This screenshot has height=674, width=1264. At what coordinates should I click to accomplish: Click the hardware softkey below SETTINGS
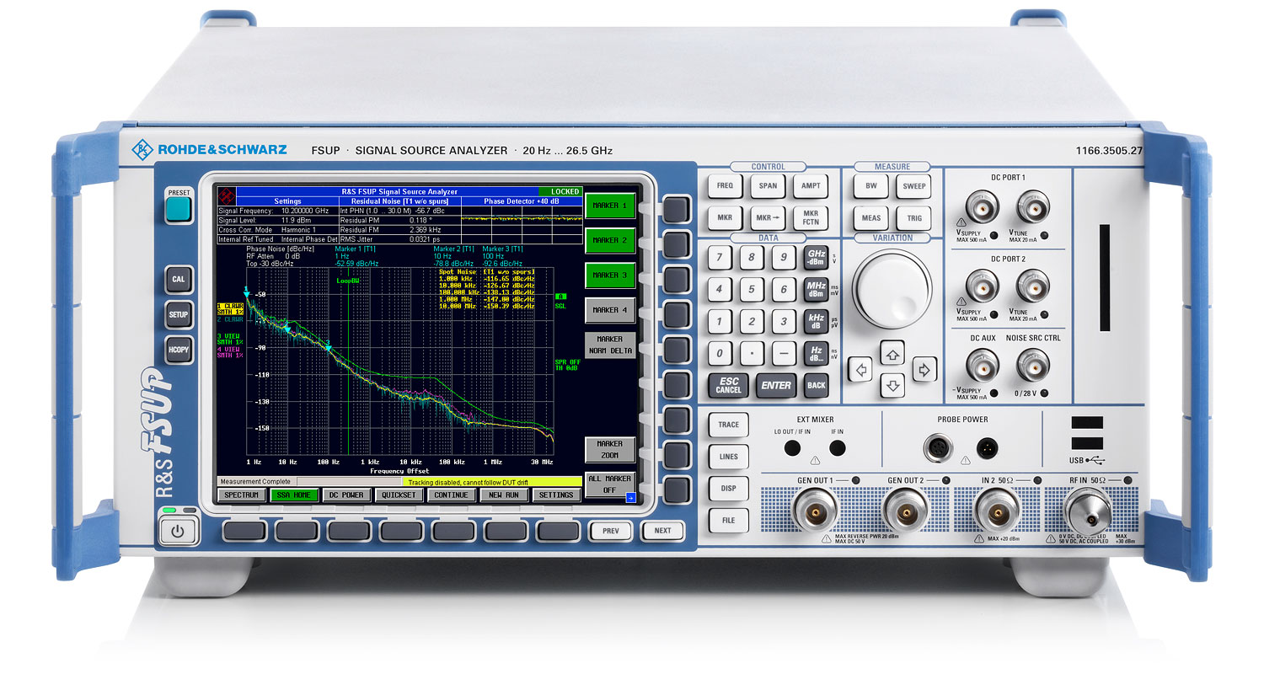559,530
